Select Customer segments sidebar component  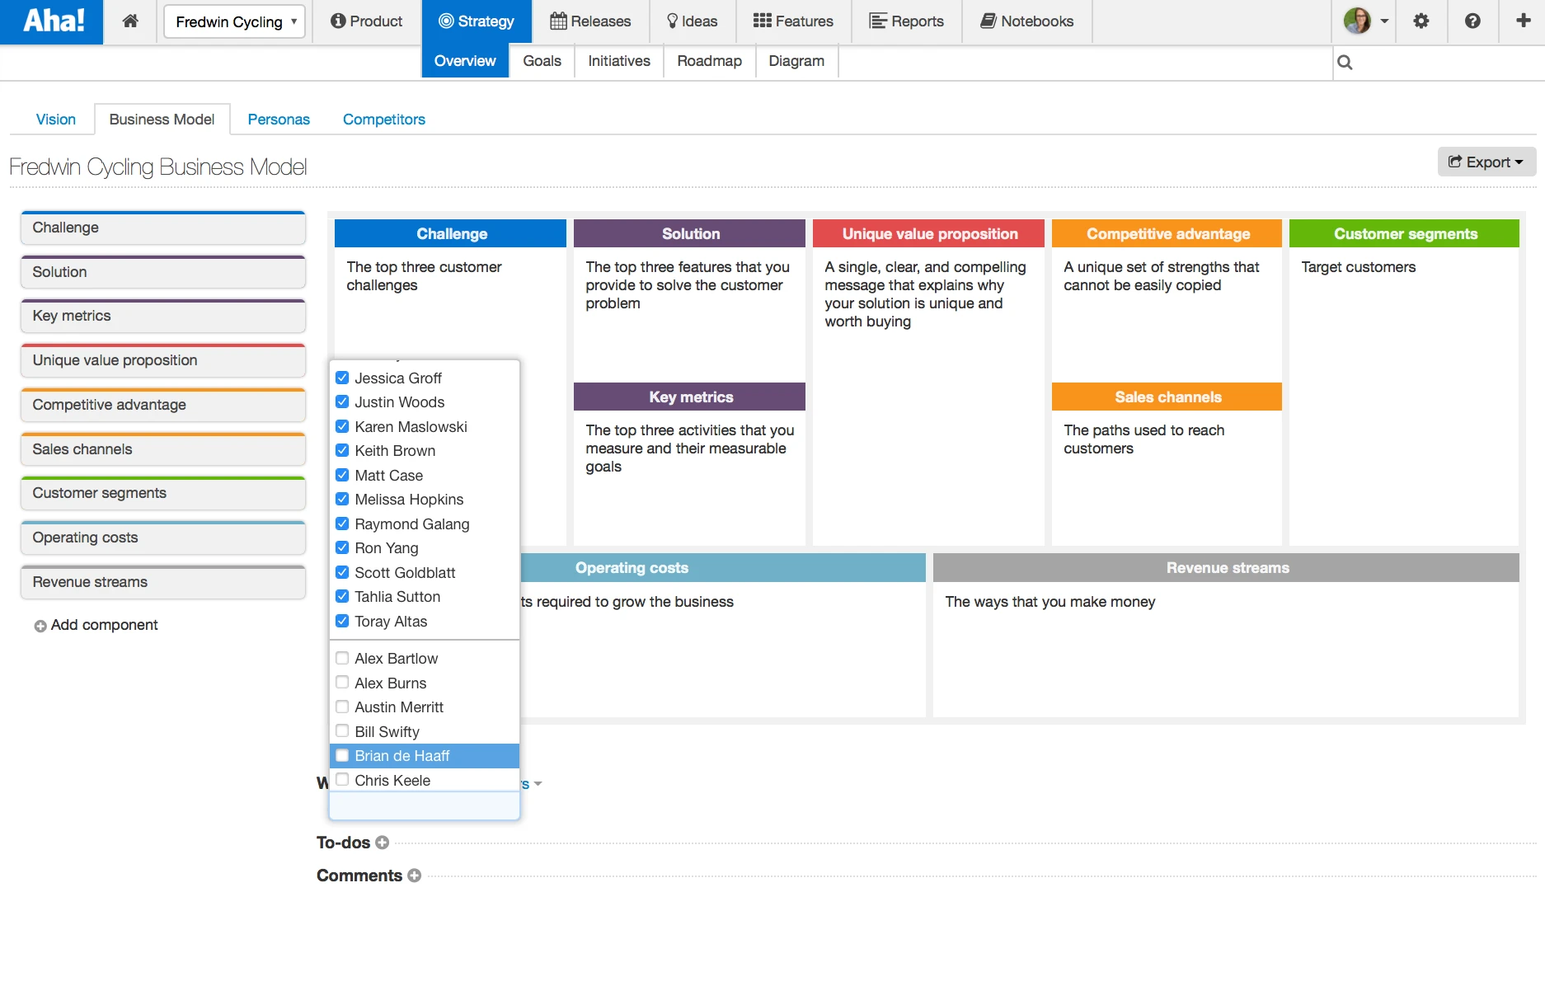pyautogui.click(x=163, y=493)
